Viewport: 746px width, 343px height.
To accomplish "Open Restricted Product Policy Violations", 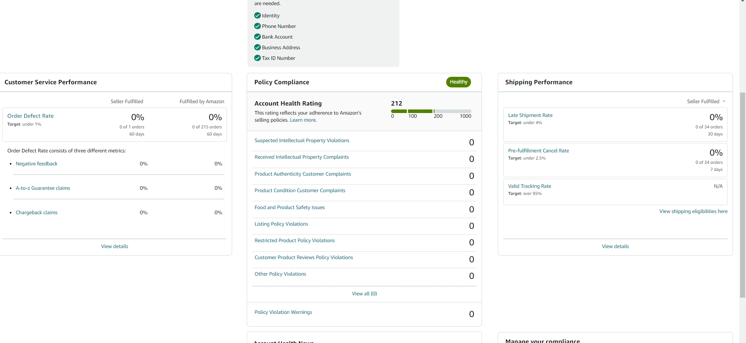I will pos(294,240).
